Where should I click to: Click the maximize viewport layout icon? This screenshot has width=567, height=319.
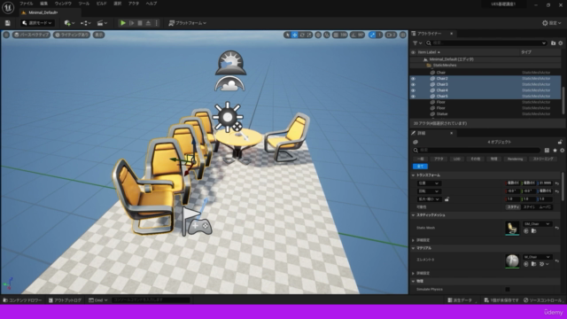point(403,35)
